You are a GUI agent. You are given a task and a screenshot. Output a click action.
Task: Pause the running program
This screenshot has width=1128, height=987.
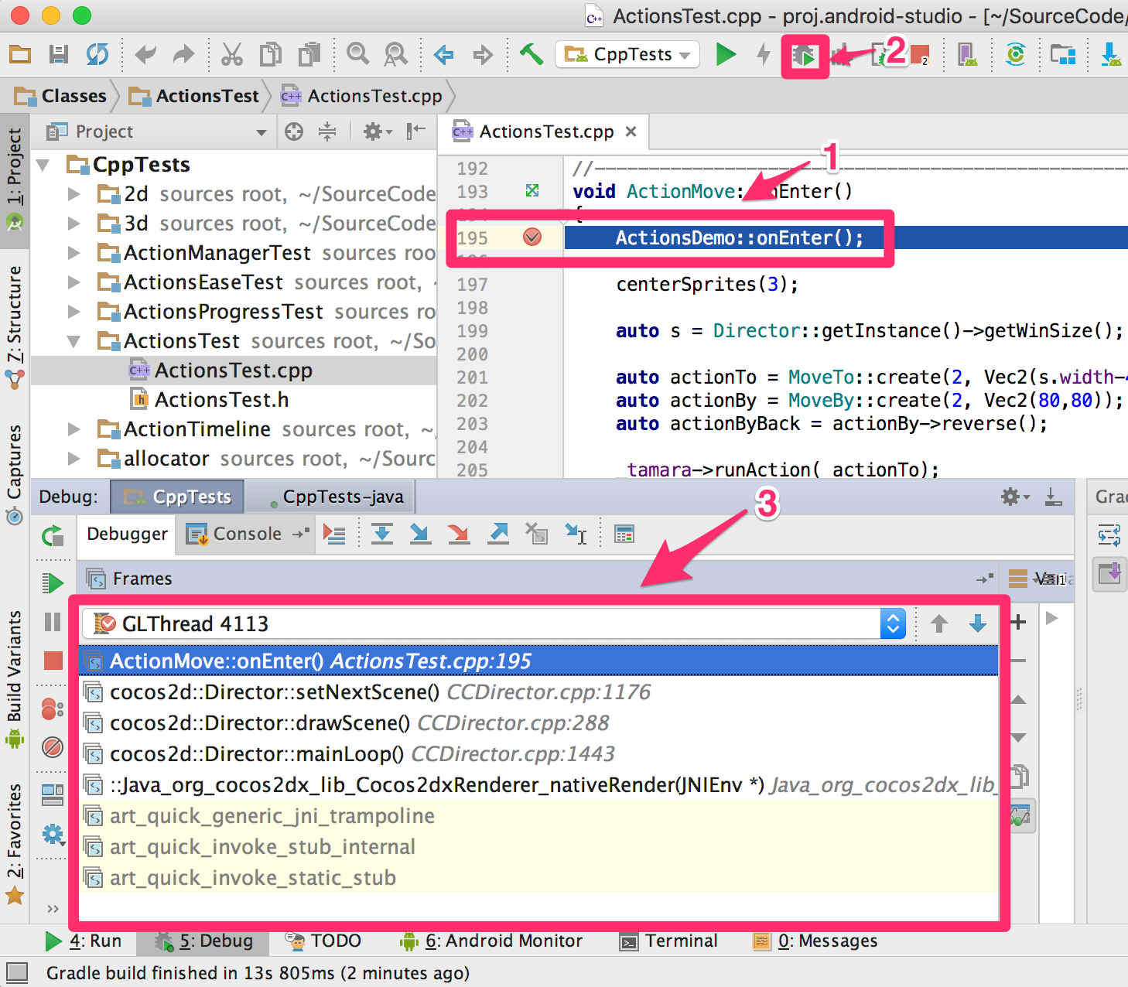(53, 622)
